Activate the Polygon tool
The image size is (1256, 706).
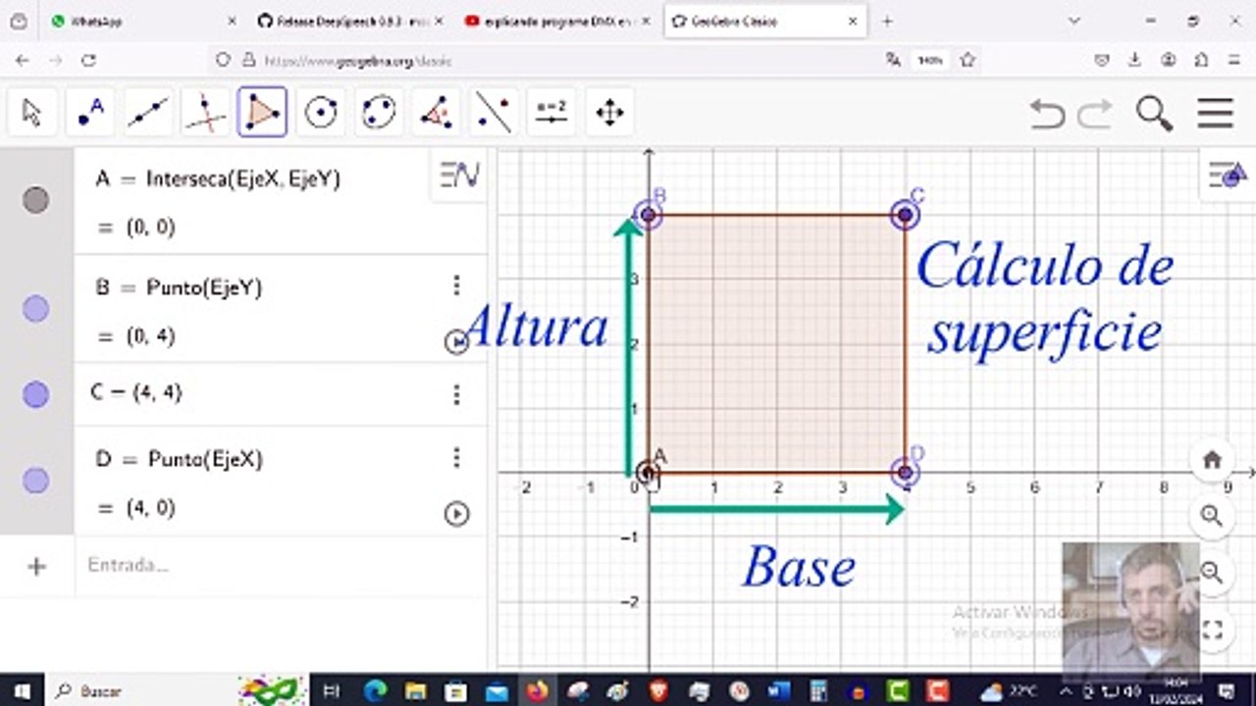point(262,113)
